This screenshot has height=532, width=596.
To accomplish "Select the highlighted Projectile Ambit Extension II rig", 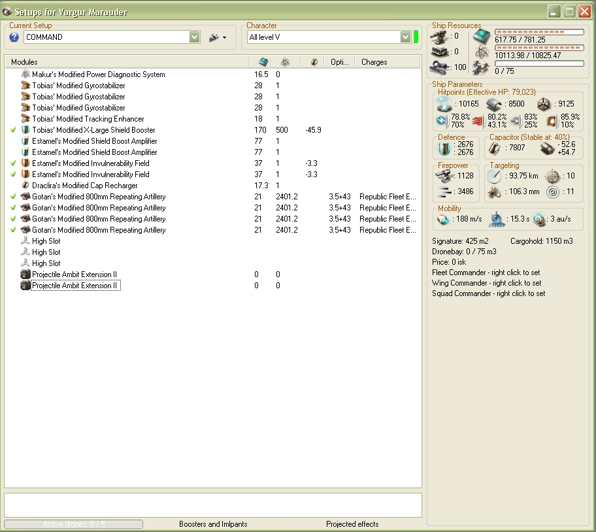I will click(213, 286).
